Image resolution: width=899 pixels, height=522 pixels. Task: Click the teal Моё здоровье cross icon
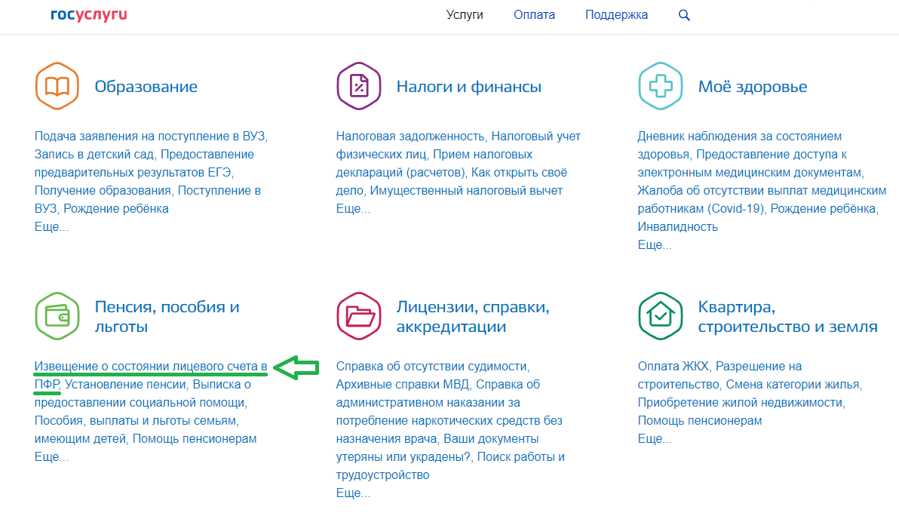point(661,86)
